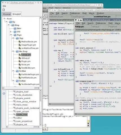Select make_trees in methods list
This screenshot has width=121, height=135.
tap(22, 105)
